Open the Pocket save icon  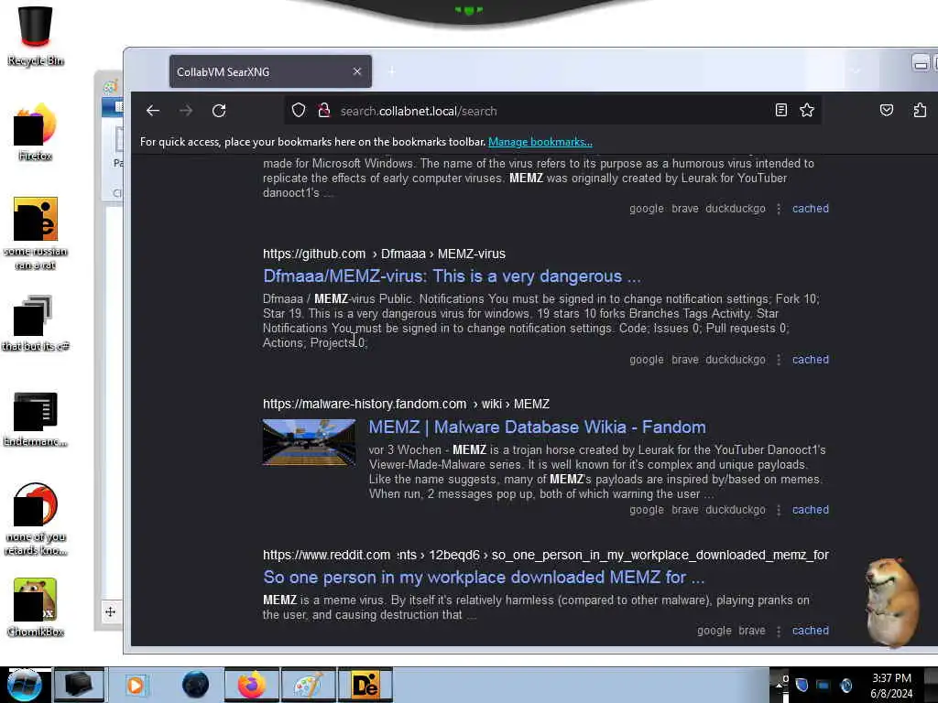(887, 110)
